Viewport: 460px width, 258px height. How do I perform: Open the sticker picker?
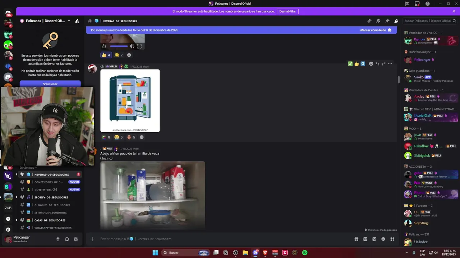[x=374, y=239]
